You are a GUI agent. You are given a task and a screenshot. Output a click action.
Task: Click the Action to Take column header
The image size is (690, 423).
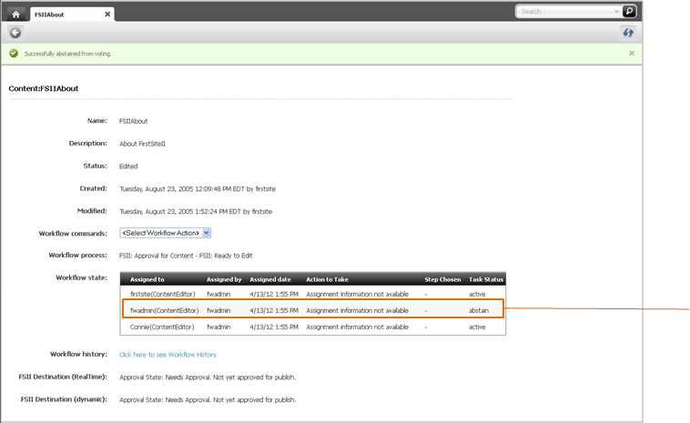pyautogui.click(x=327, y=279)
